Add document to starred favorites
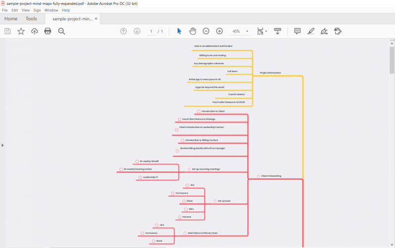 click(x=21, y=31)
